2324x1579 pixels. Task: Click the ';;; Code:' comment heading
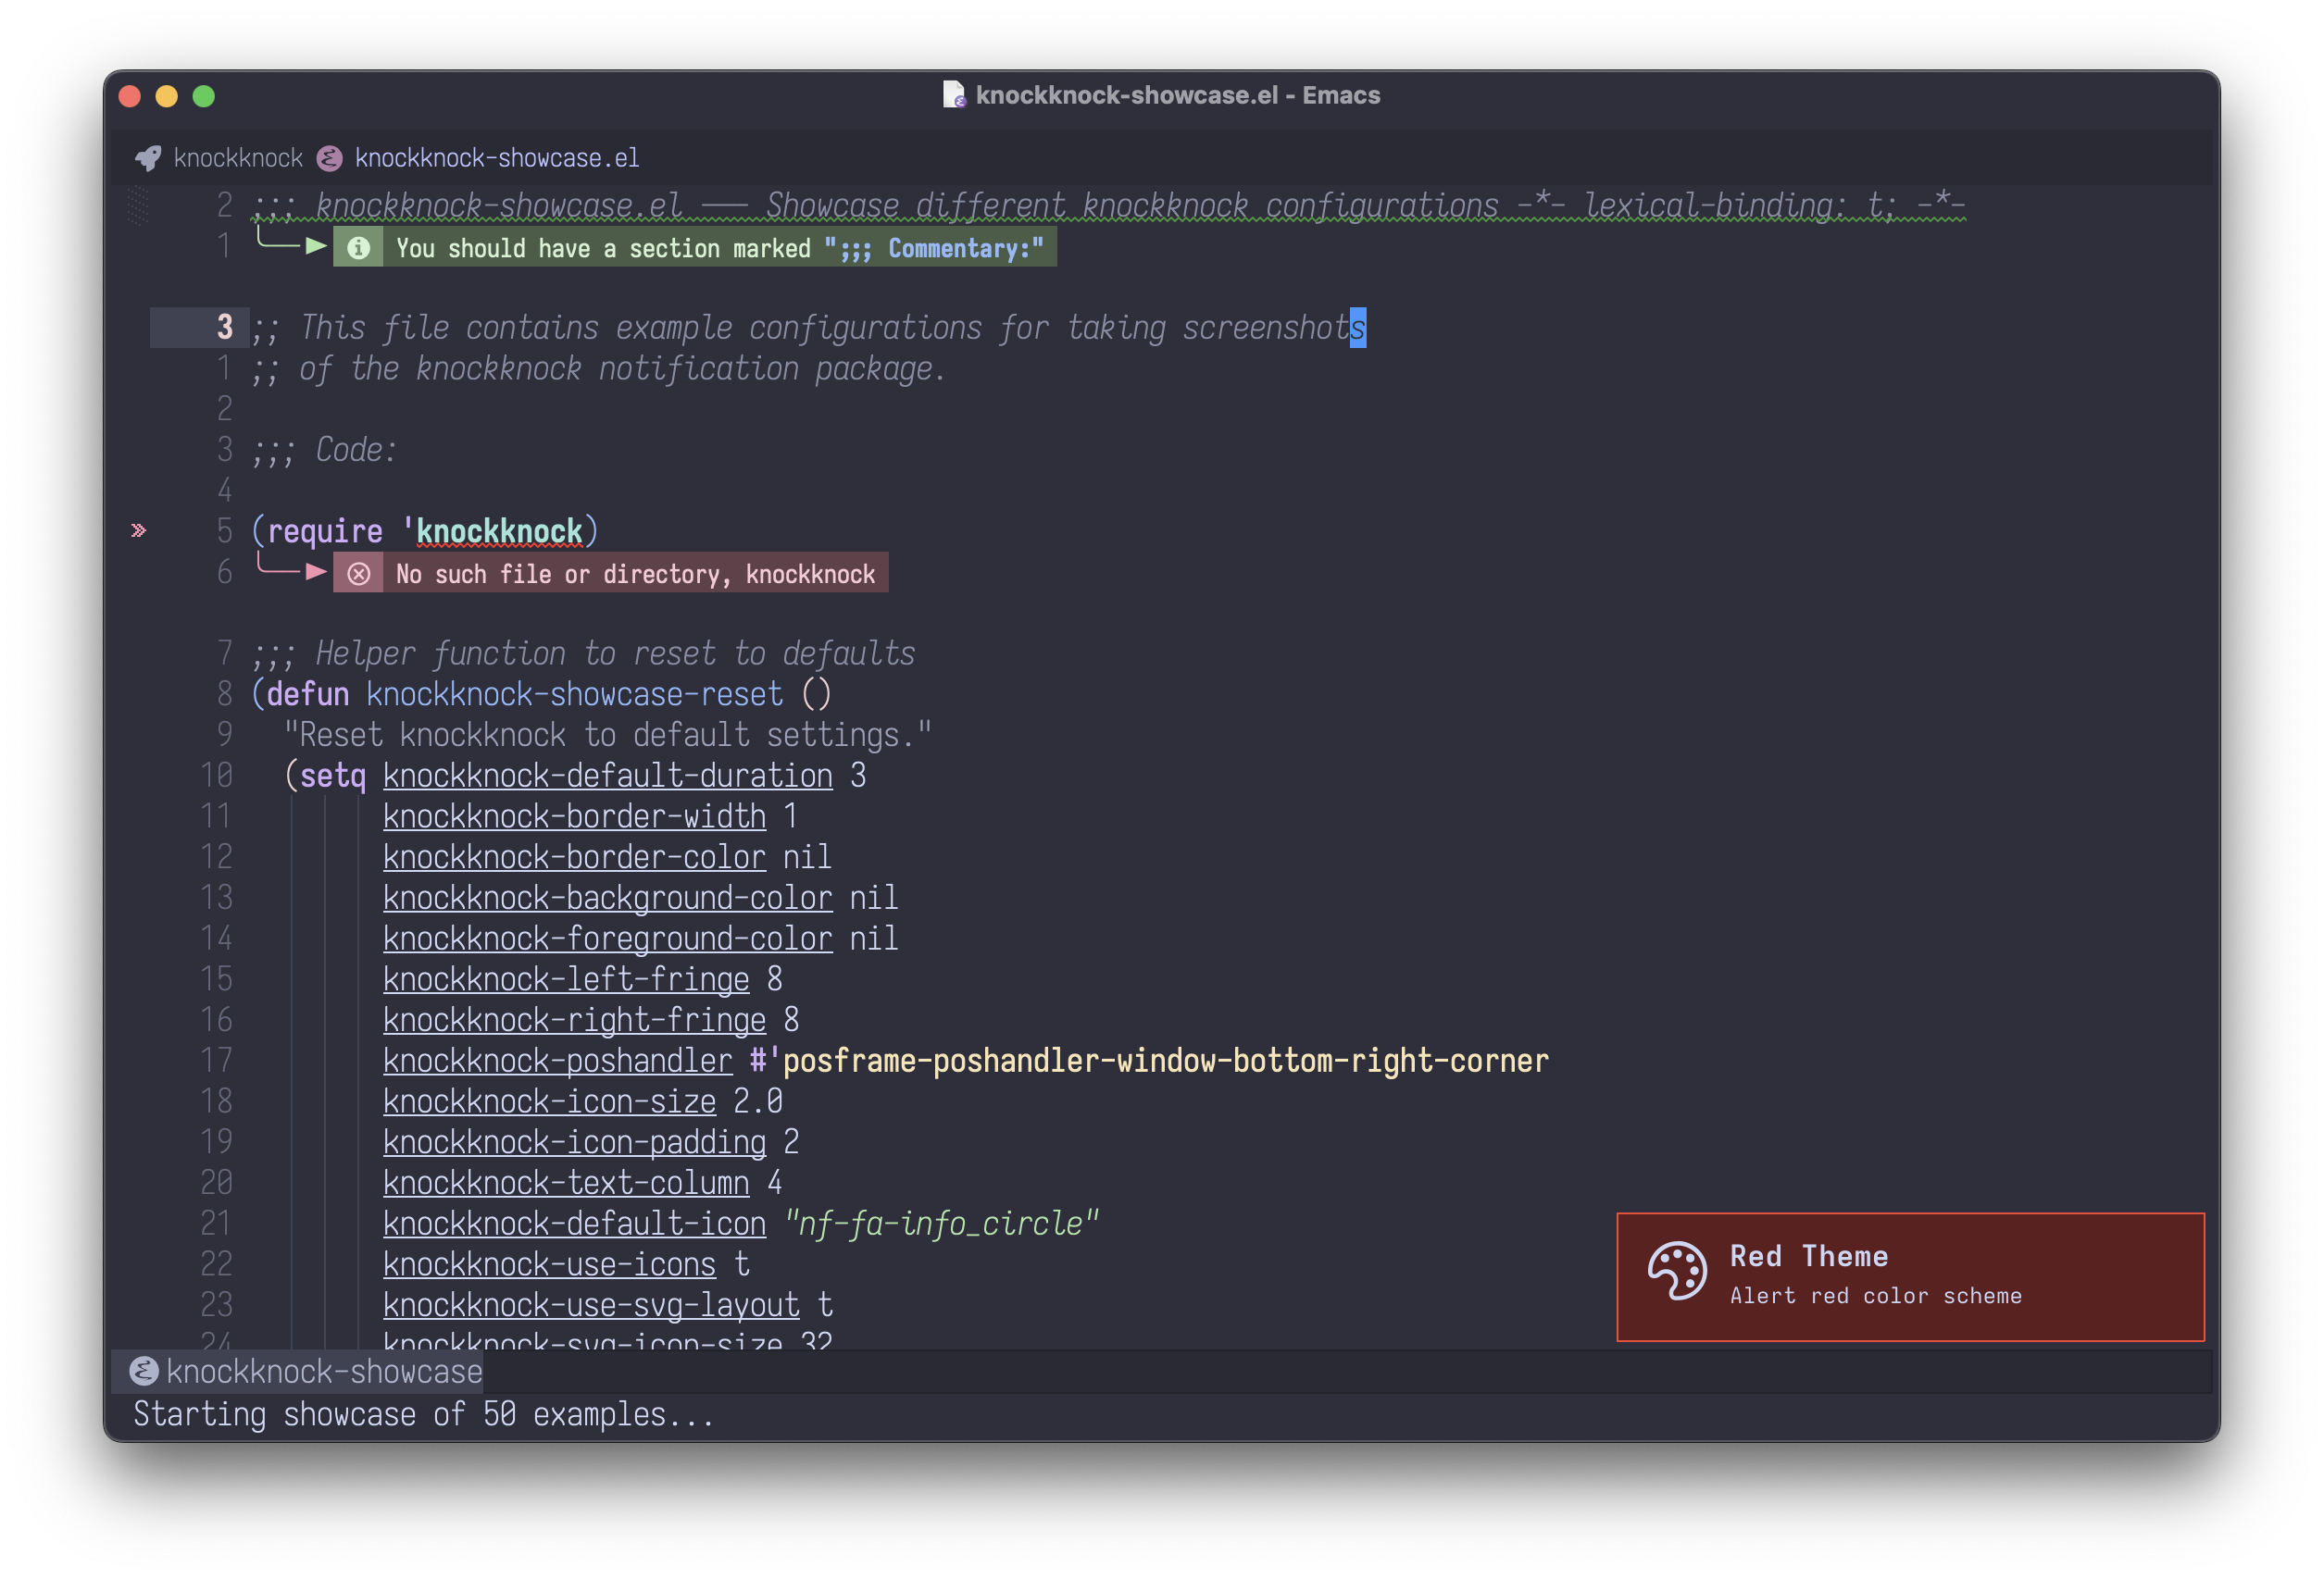(x=324, y=450)
